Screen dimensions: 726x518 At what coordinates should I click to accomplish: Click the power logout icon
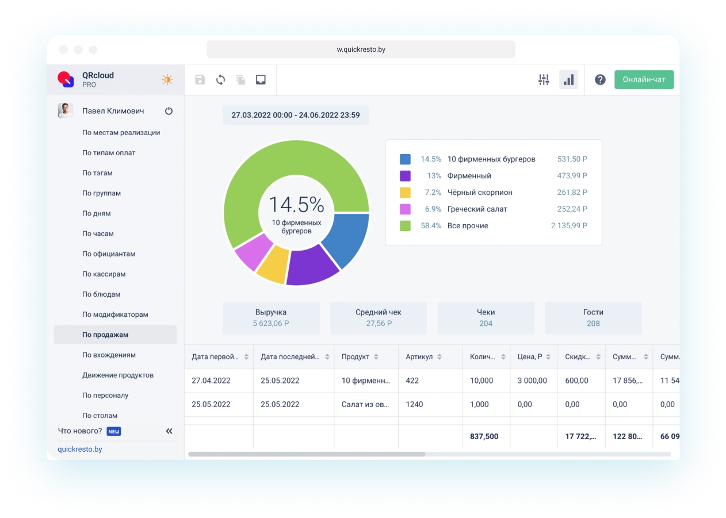pos(169,111)
